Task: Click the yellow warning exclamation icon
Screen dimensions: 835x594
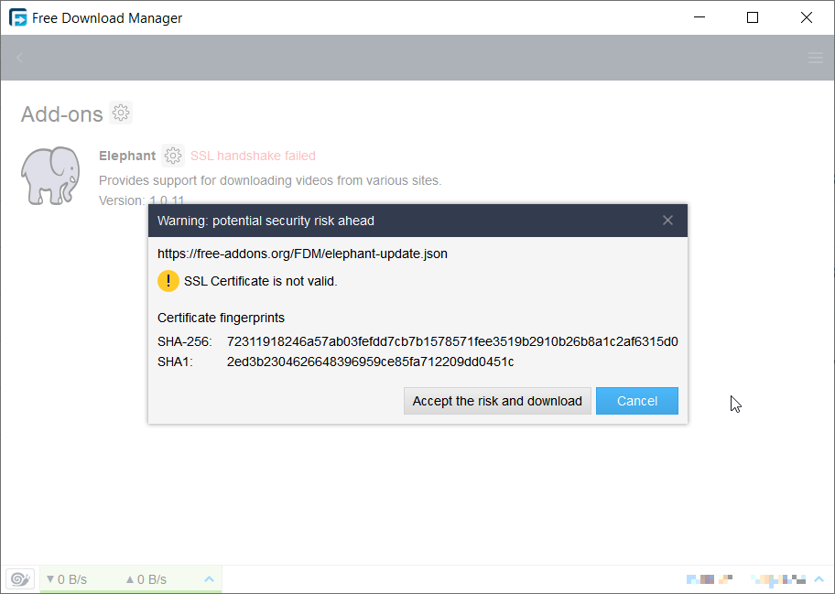Action: 168,281
